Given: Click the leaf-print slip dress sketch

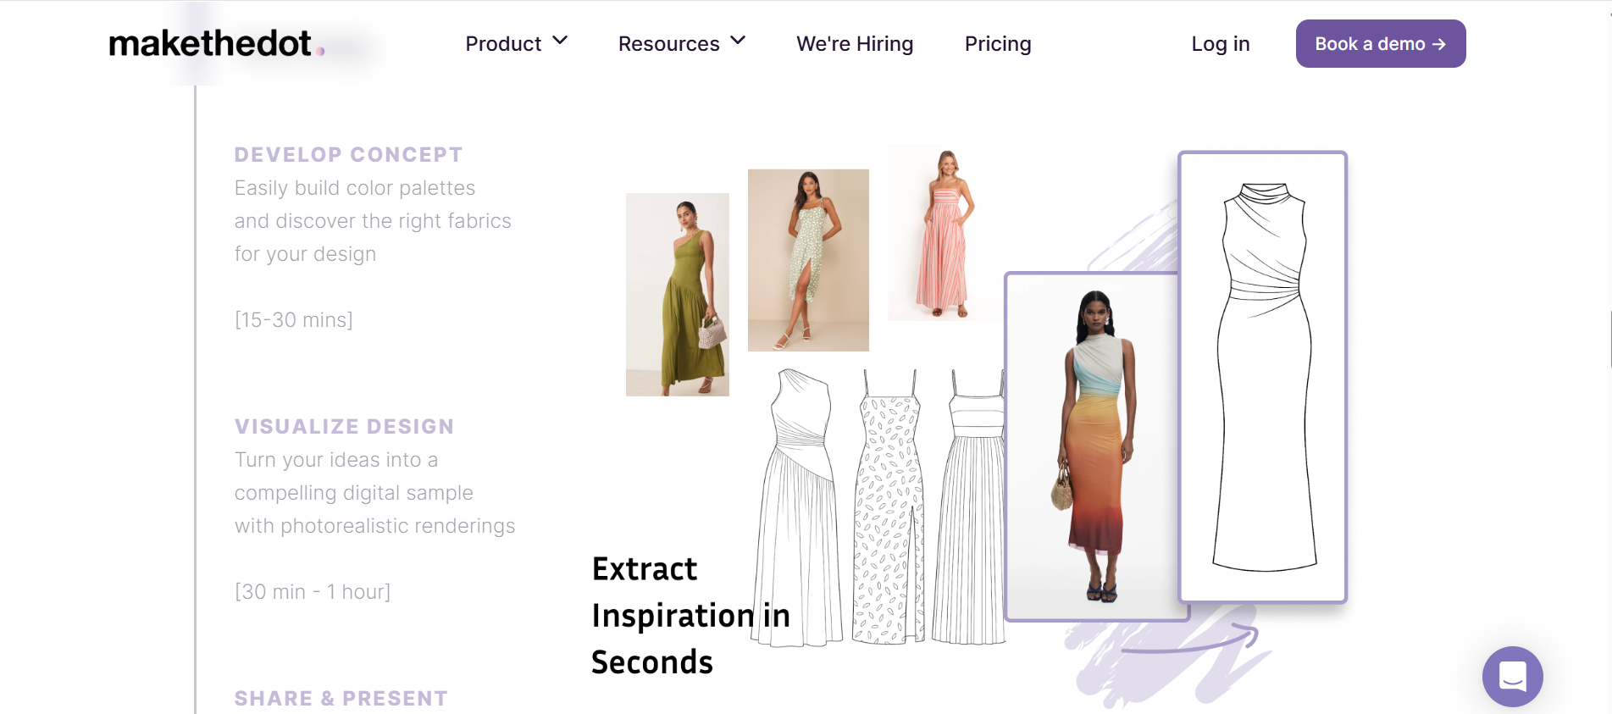Looking at the screenshot, I should point(889,506).
